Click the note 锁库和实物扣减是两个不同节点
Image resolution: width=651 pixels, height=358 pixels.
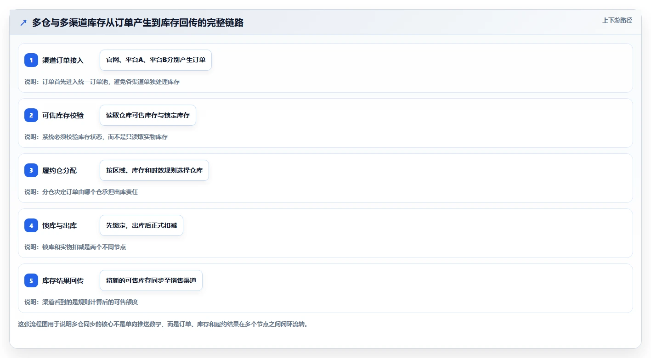pos(75,247)
